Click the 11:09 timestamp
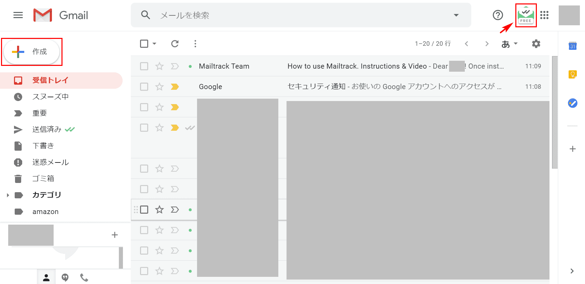 (x=533, y=66)
